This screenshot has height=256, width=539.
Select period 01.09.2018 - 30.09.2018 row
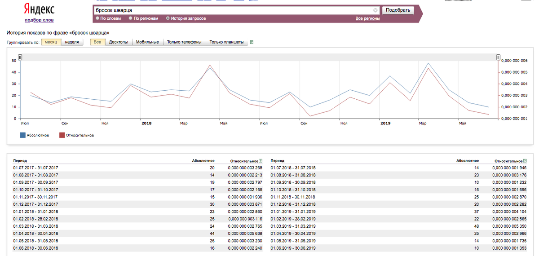(398, 182)
